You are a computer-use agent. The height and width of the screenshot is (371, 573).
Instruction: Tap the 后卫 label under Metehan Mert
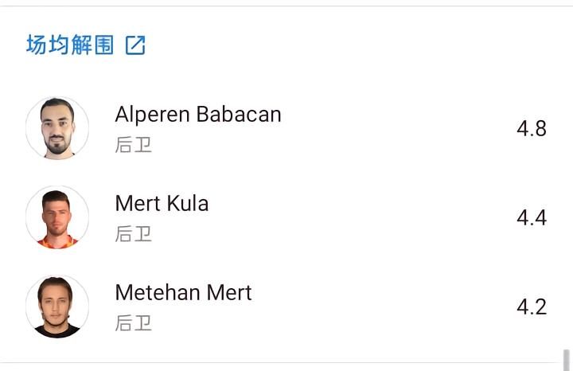133,323
